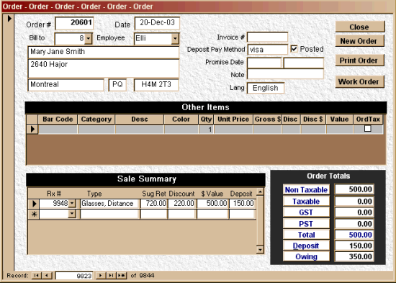Image resolution: width=396 pixels, height=283 pixels.
Task: Click the postal code field H4M 2T3
Action: [156, 85]
